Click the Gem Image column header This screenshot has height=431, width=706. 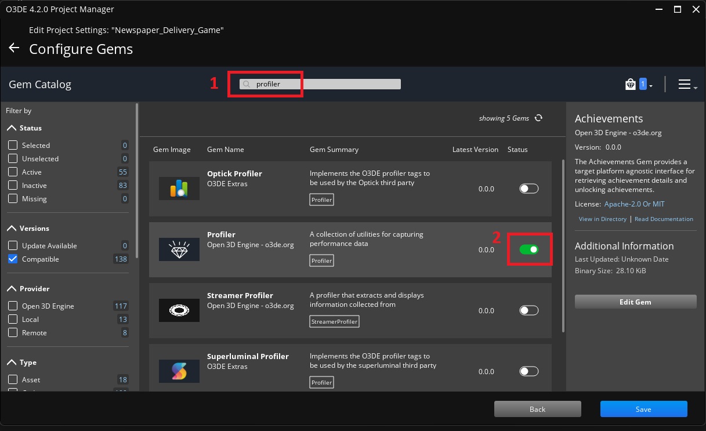172,149
